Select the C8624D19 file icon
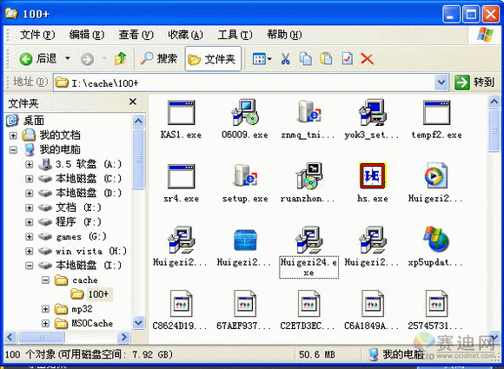This screenshot has height=369, width=504. tap(181, 304)
